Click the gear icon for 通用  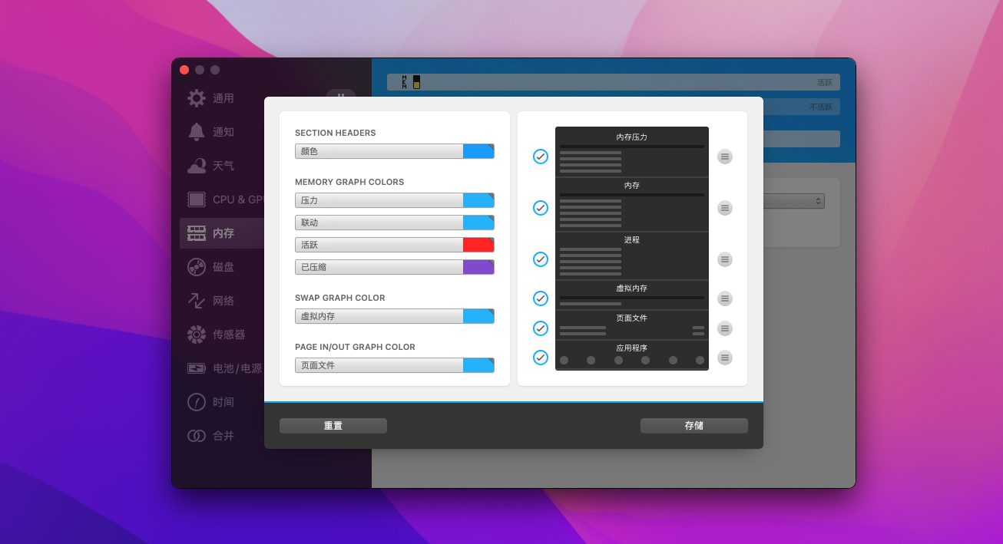click(x=197, y=98)
